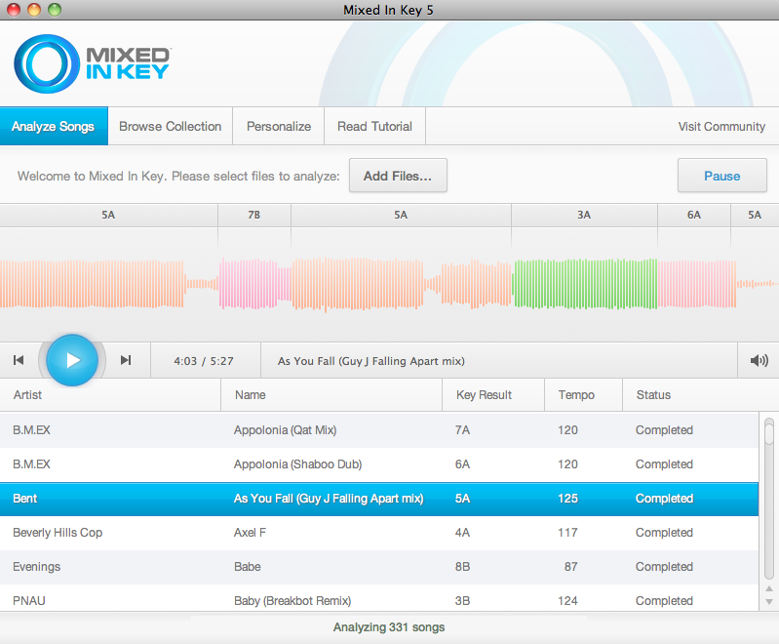Click the now-playing track title
The width and height of the screenshot is (779, 644).
[x=371, y=361]
